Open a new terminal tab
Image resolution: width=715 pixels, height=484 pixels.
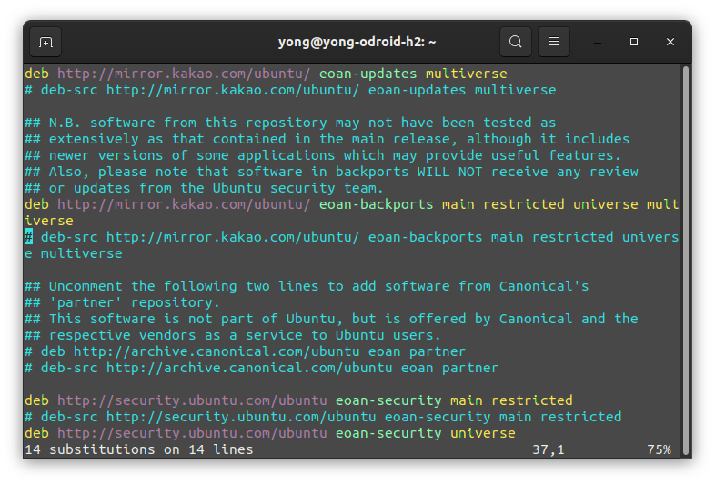(x=45, y=43)
